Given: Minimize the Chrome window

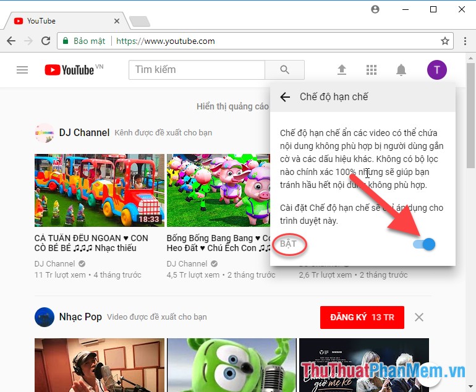Looking at the screenshot, I should point(406,9).
